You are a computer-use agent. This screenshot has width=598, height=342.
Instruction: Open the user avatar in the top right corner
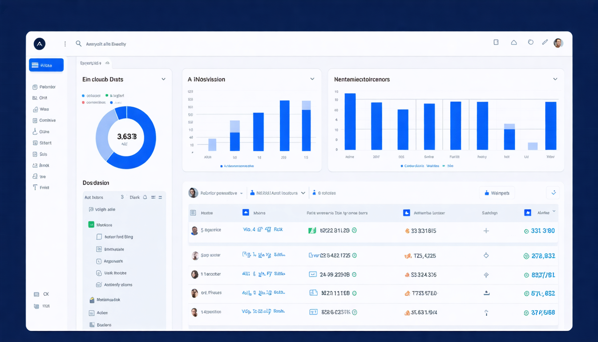[x=558, y=43]
